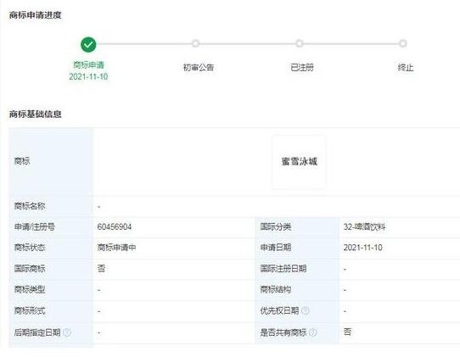Click the 初审公告 progress step circle
Image resolution: width=460 pixels, height=357 pixels.
[196, 44]
